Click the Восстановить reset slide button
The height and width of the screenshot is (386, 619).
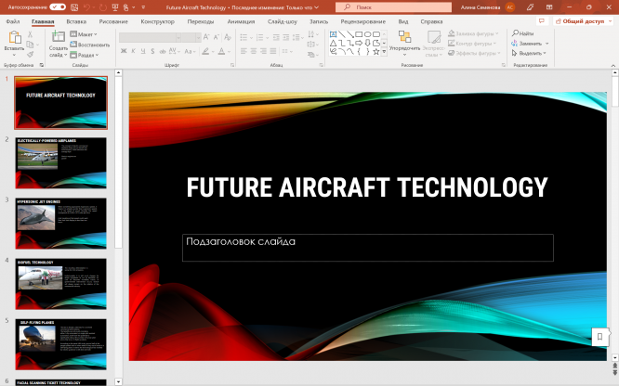(90, 45)
